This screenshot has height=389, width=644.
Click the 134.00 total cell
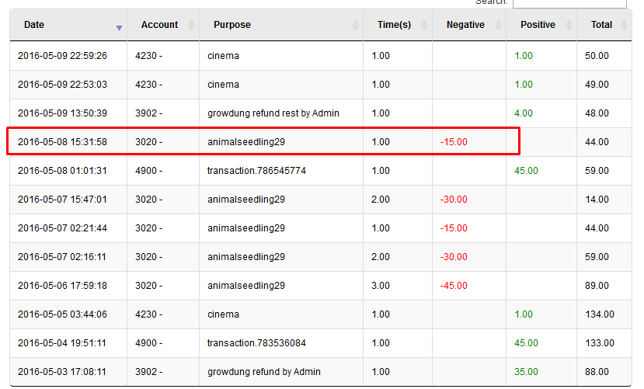coord(604,314)
